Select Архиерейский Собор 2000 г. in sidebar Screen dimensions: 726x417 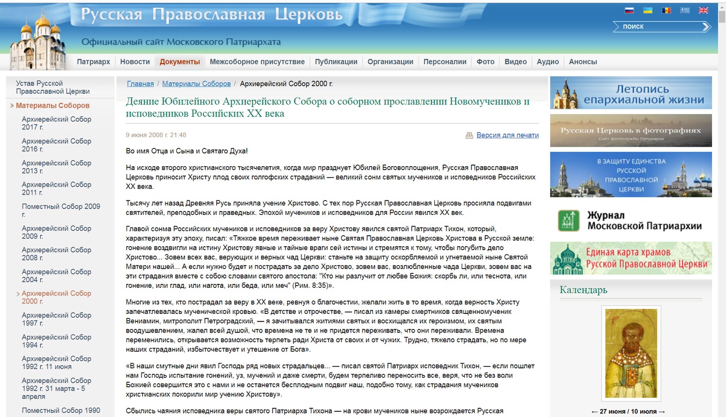click(56, 297)
